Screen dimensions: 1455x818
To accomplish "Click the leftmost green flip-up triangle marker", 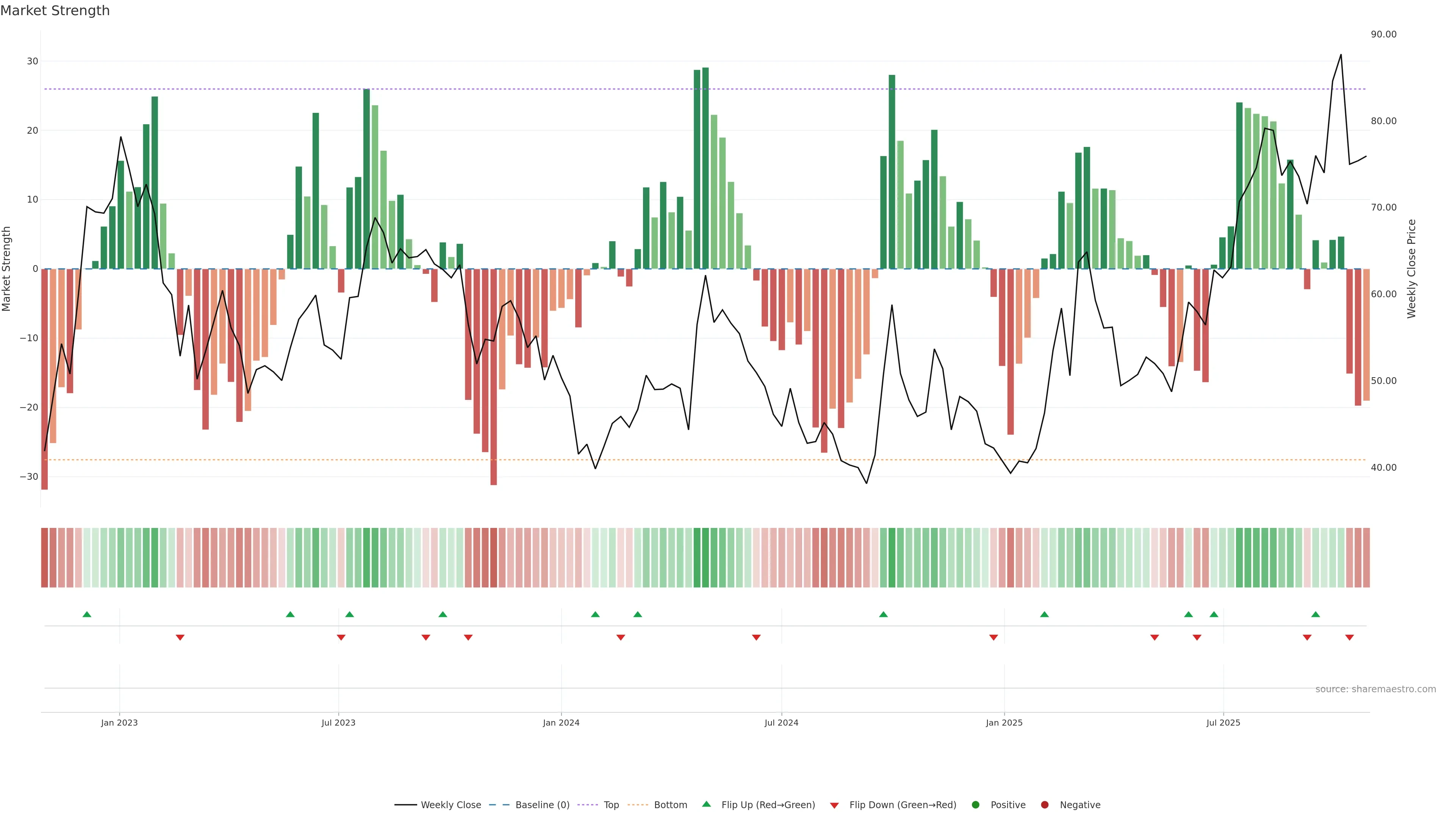I will point(87,614).
